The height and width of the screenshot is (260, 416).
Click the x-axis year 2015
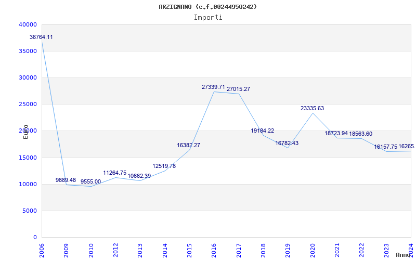pyautogui.click(x=189, y=251)
